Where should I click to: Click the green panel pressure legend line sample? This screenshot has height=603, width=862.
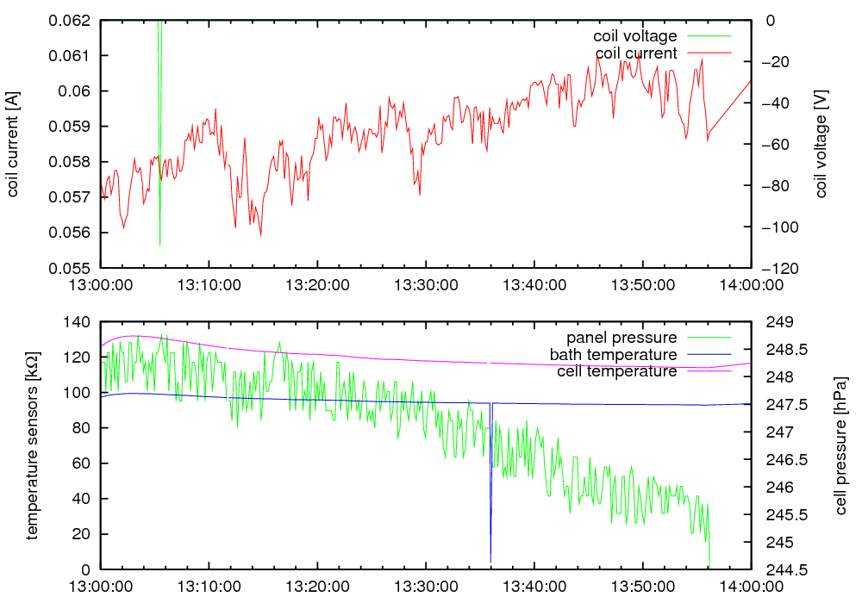point(707,337)
